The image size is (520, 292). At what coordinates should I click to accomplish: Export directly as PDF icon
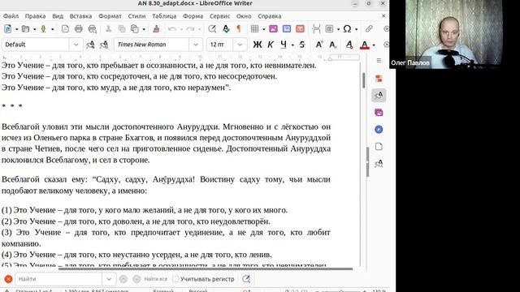[65, 29]
